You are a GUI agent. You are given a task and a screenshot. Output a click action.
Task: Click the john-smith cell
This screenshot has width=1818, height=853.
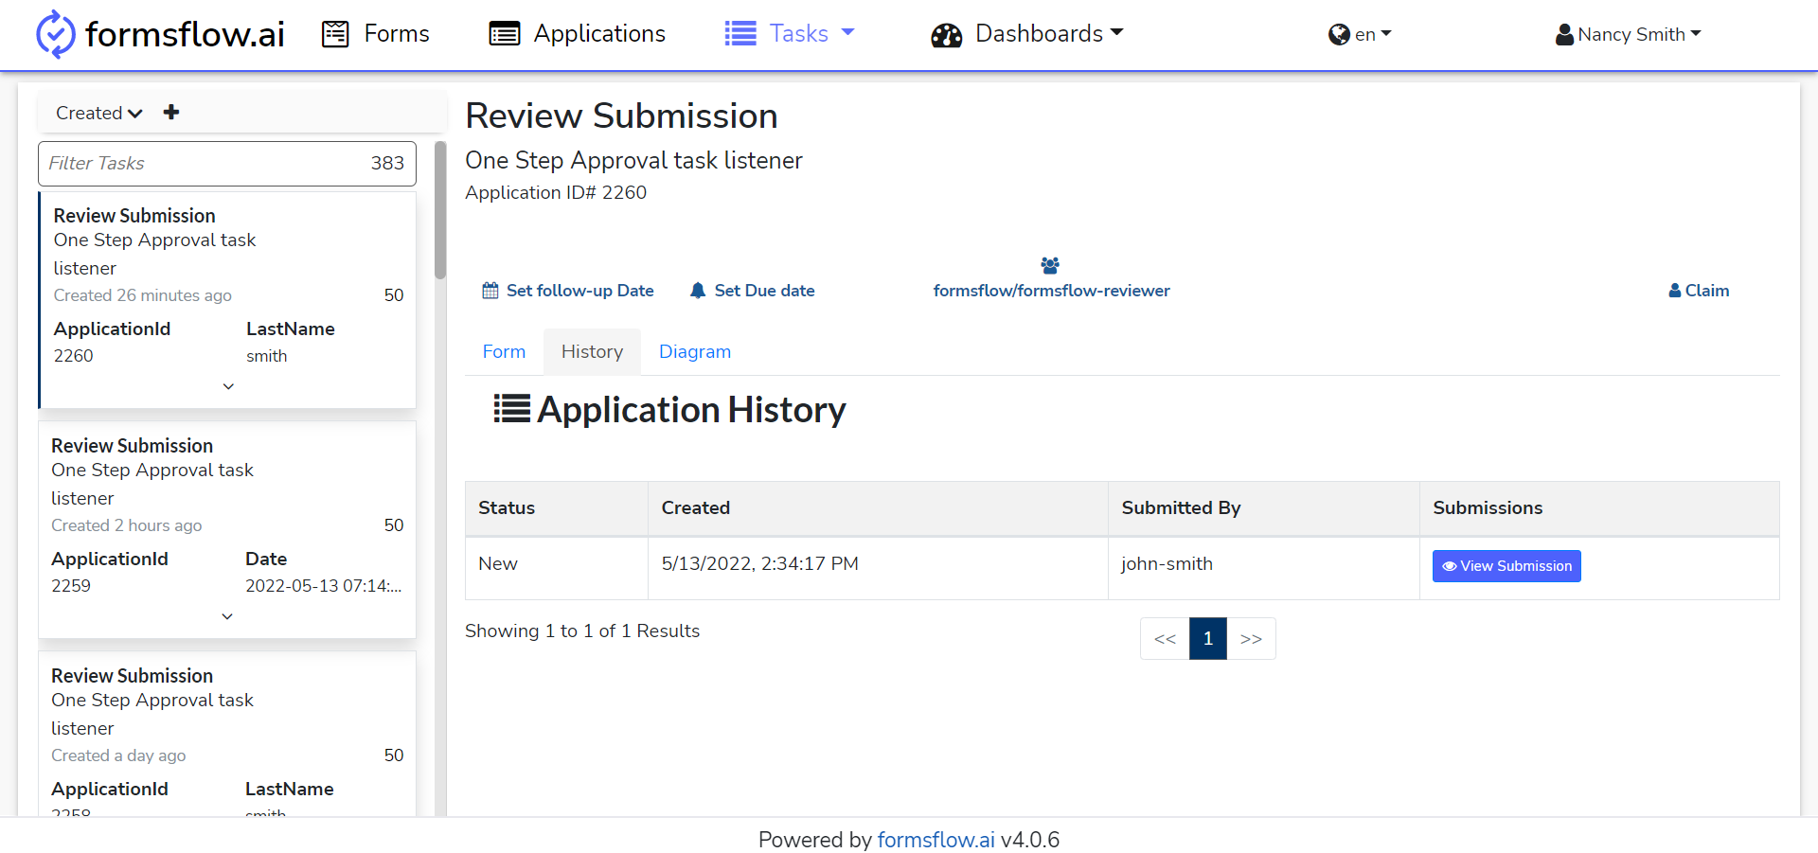pyautogui.click(x=1264, y=568)
